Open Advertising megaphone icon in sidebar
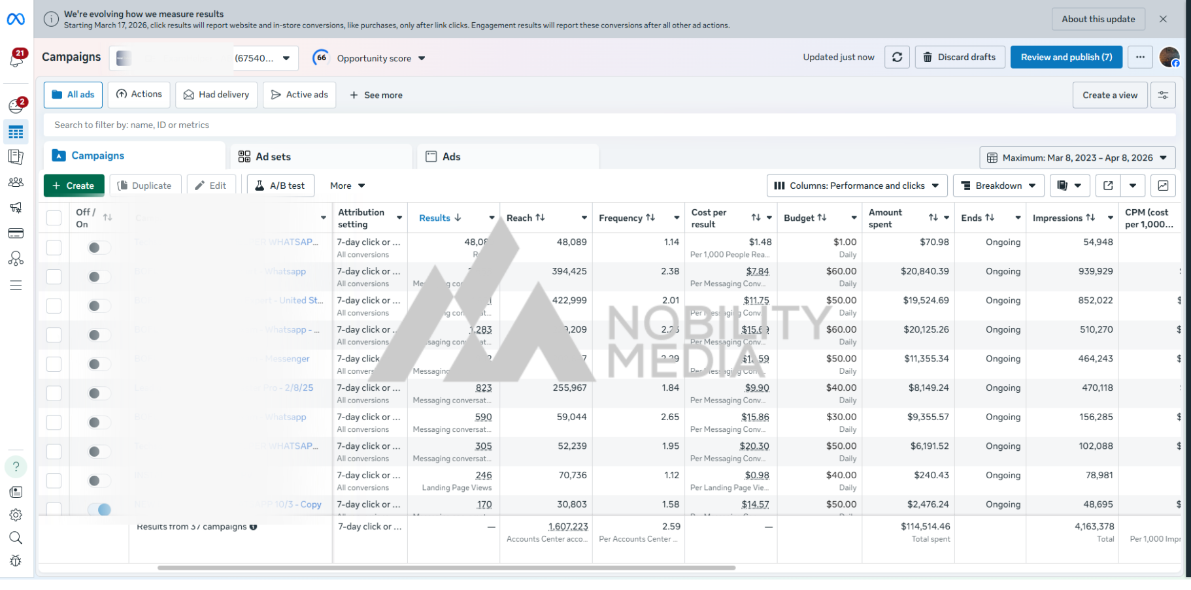Image resolution: width=1191 pixels, height=590 pixels. tap(16, 208)
